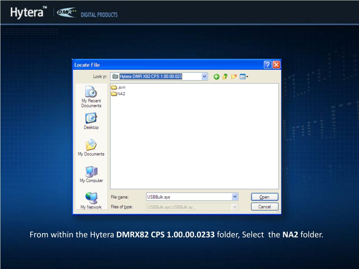Expand the File name dropdown arrow

pos(235,197)
